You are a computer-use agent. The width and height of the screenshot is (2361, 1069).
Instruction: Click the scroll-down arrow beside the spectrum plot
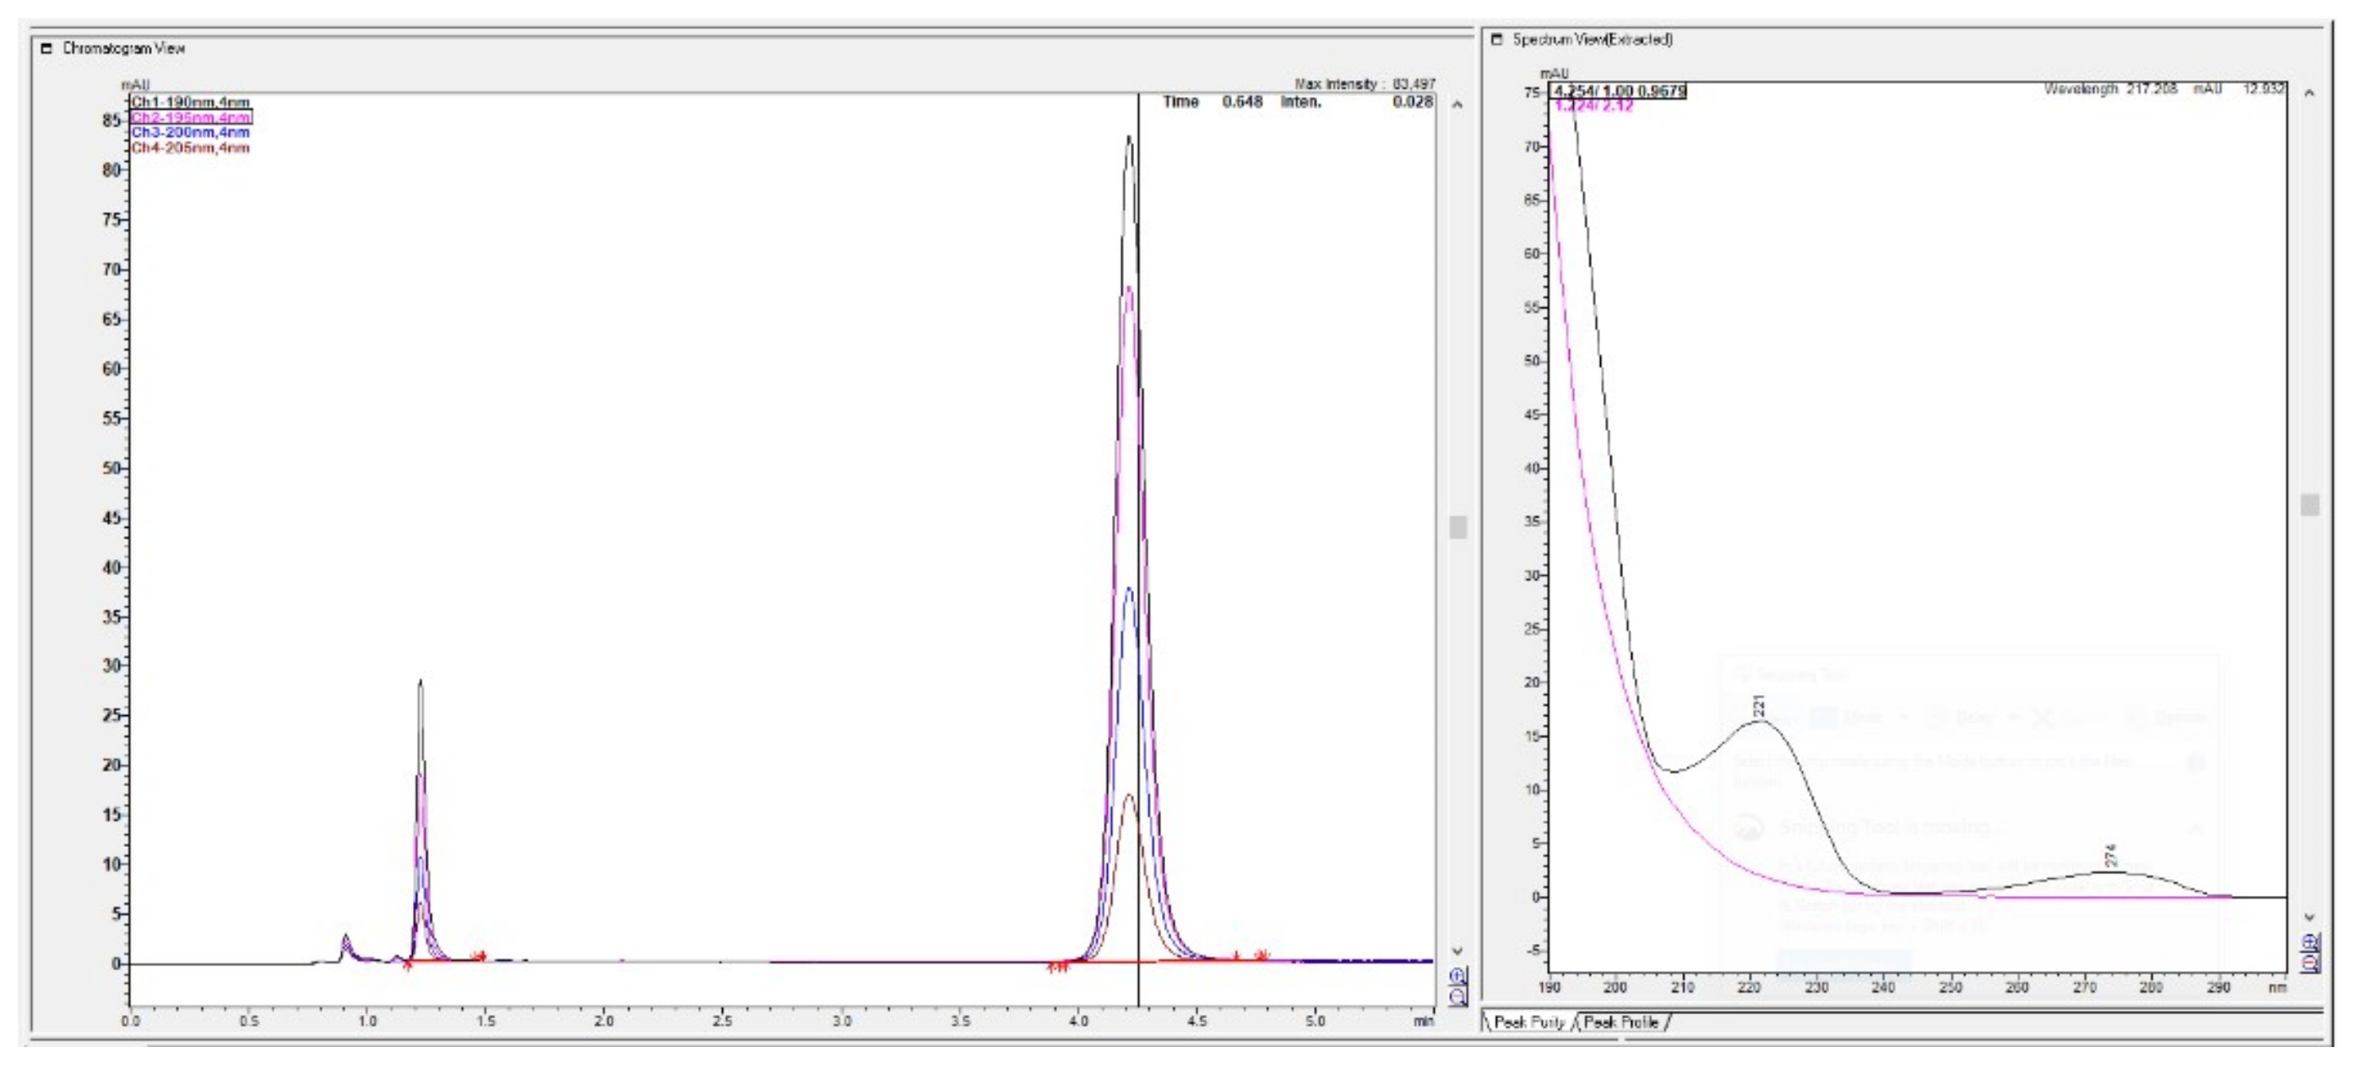point(2310,919)
